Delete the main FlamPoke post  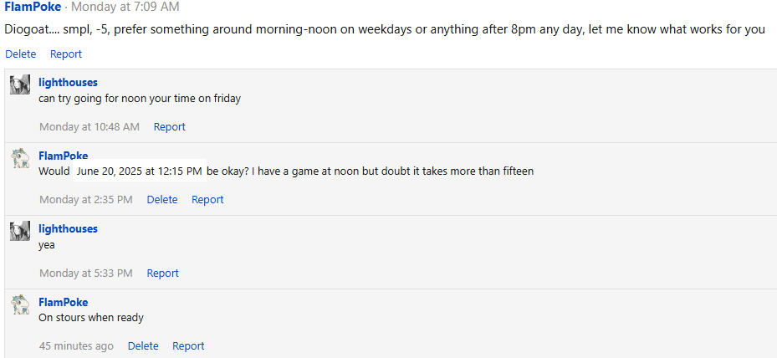[20, 54]
